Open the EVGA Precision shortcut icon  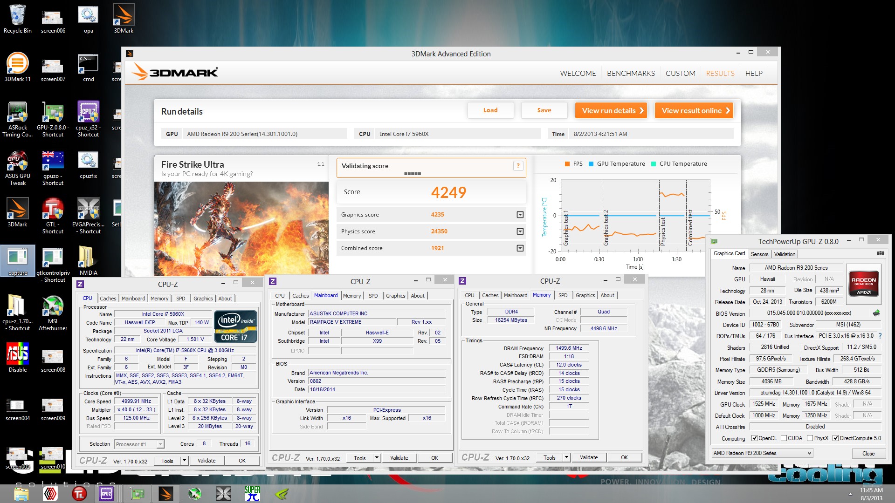coord(88,215)
